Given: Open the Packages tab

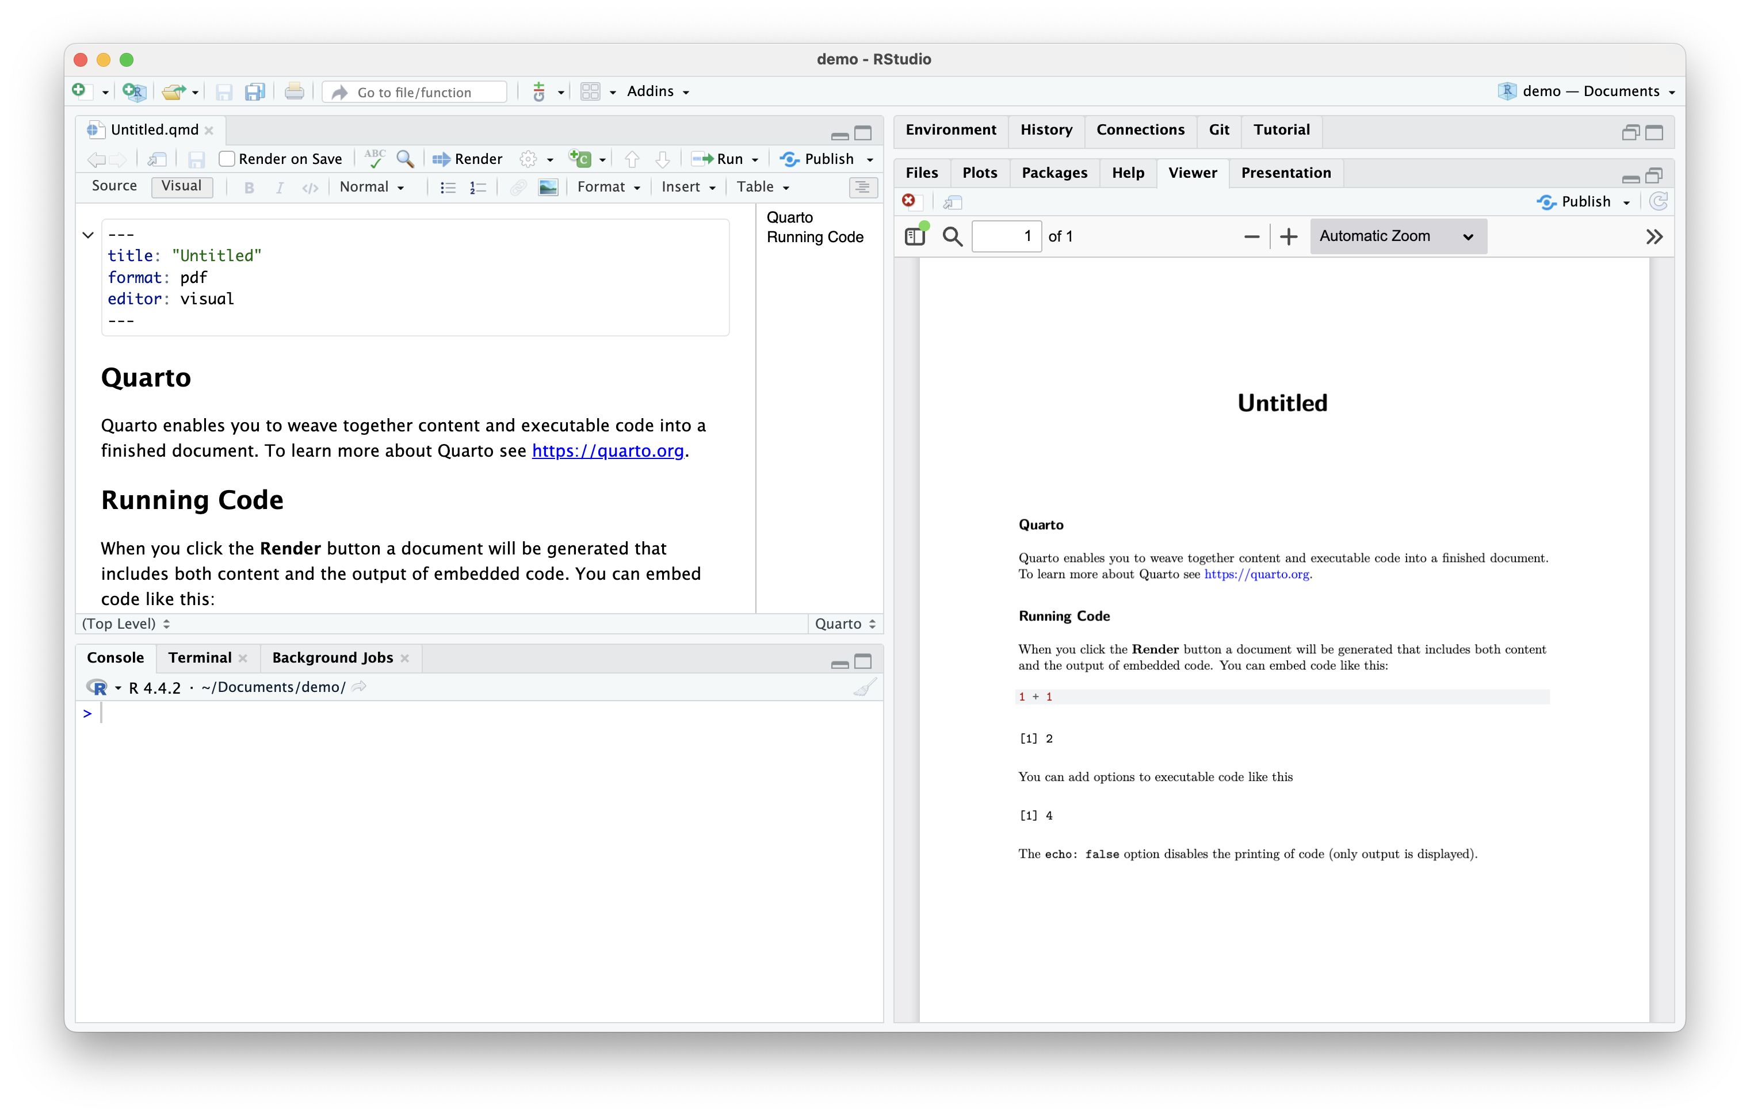Looking at the screenshot, I should point(1054,173).
